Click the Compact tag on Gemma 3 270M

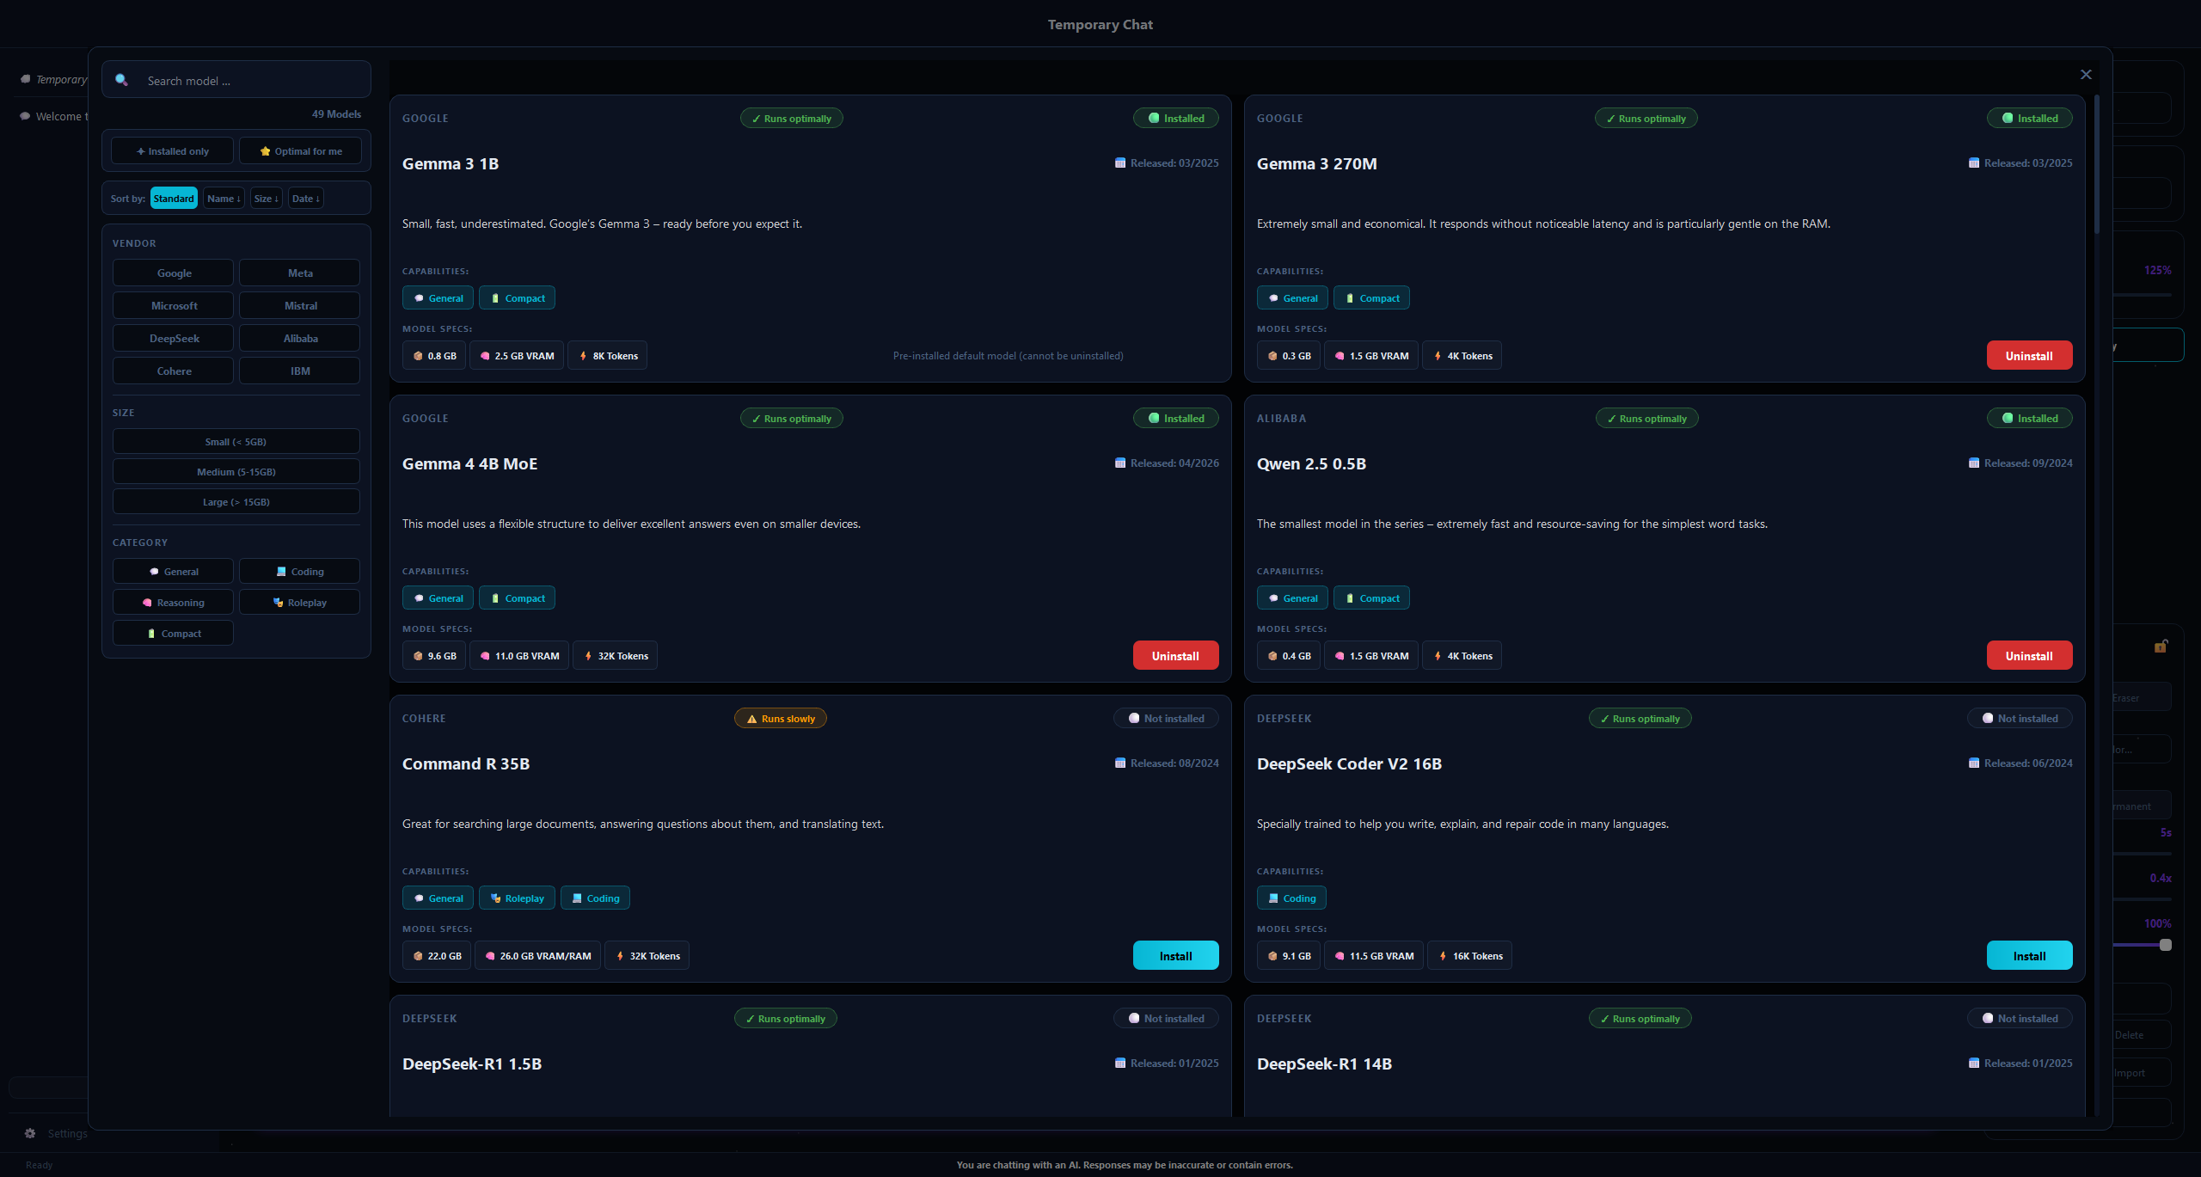[1371, 298]
